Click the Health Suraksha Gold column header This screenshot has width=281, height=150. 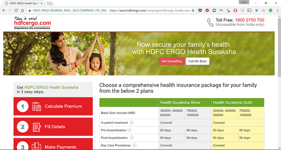pyautogui.click(x=238, y=103)
